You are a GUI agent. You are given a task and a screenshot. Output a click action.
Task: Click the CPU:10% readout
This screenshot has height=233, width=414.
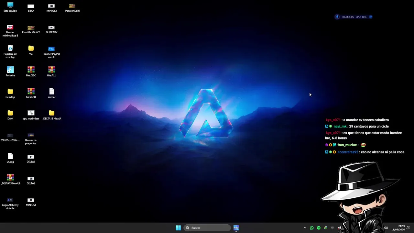(x=361, y=17)
